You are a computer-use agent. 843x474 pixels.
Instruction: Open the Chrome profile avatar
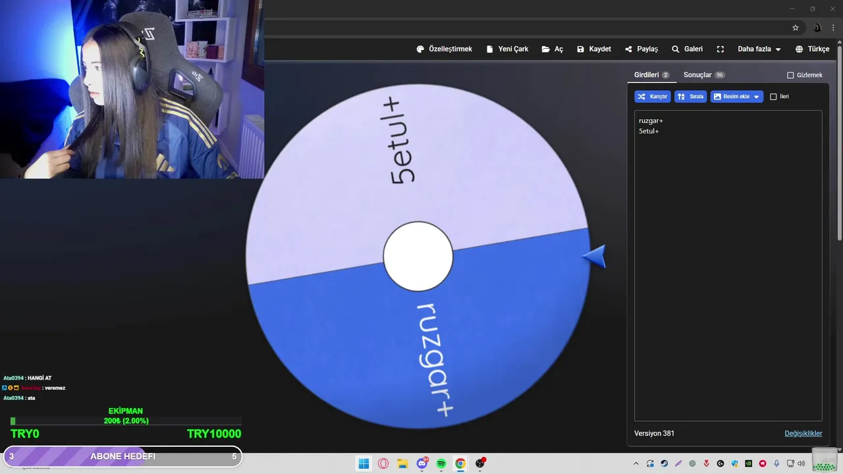point(817,28)
